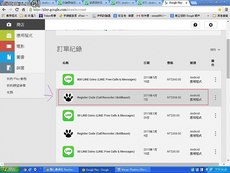
Task: Click the forward navigation arrow
Action: 11,10
